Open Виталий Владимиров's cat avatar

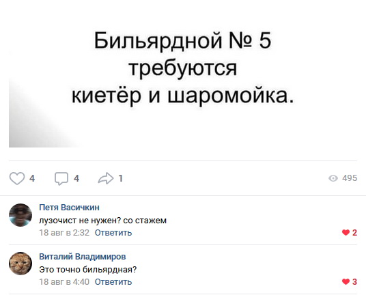pyautogui.click(x=20, y=264)
